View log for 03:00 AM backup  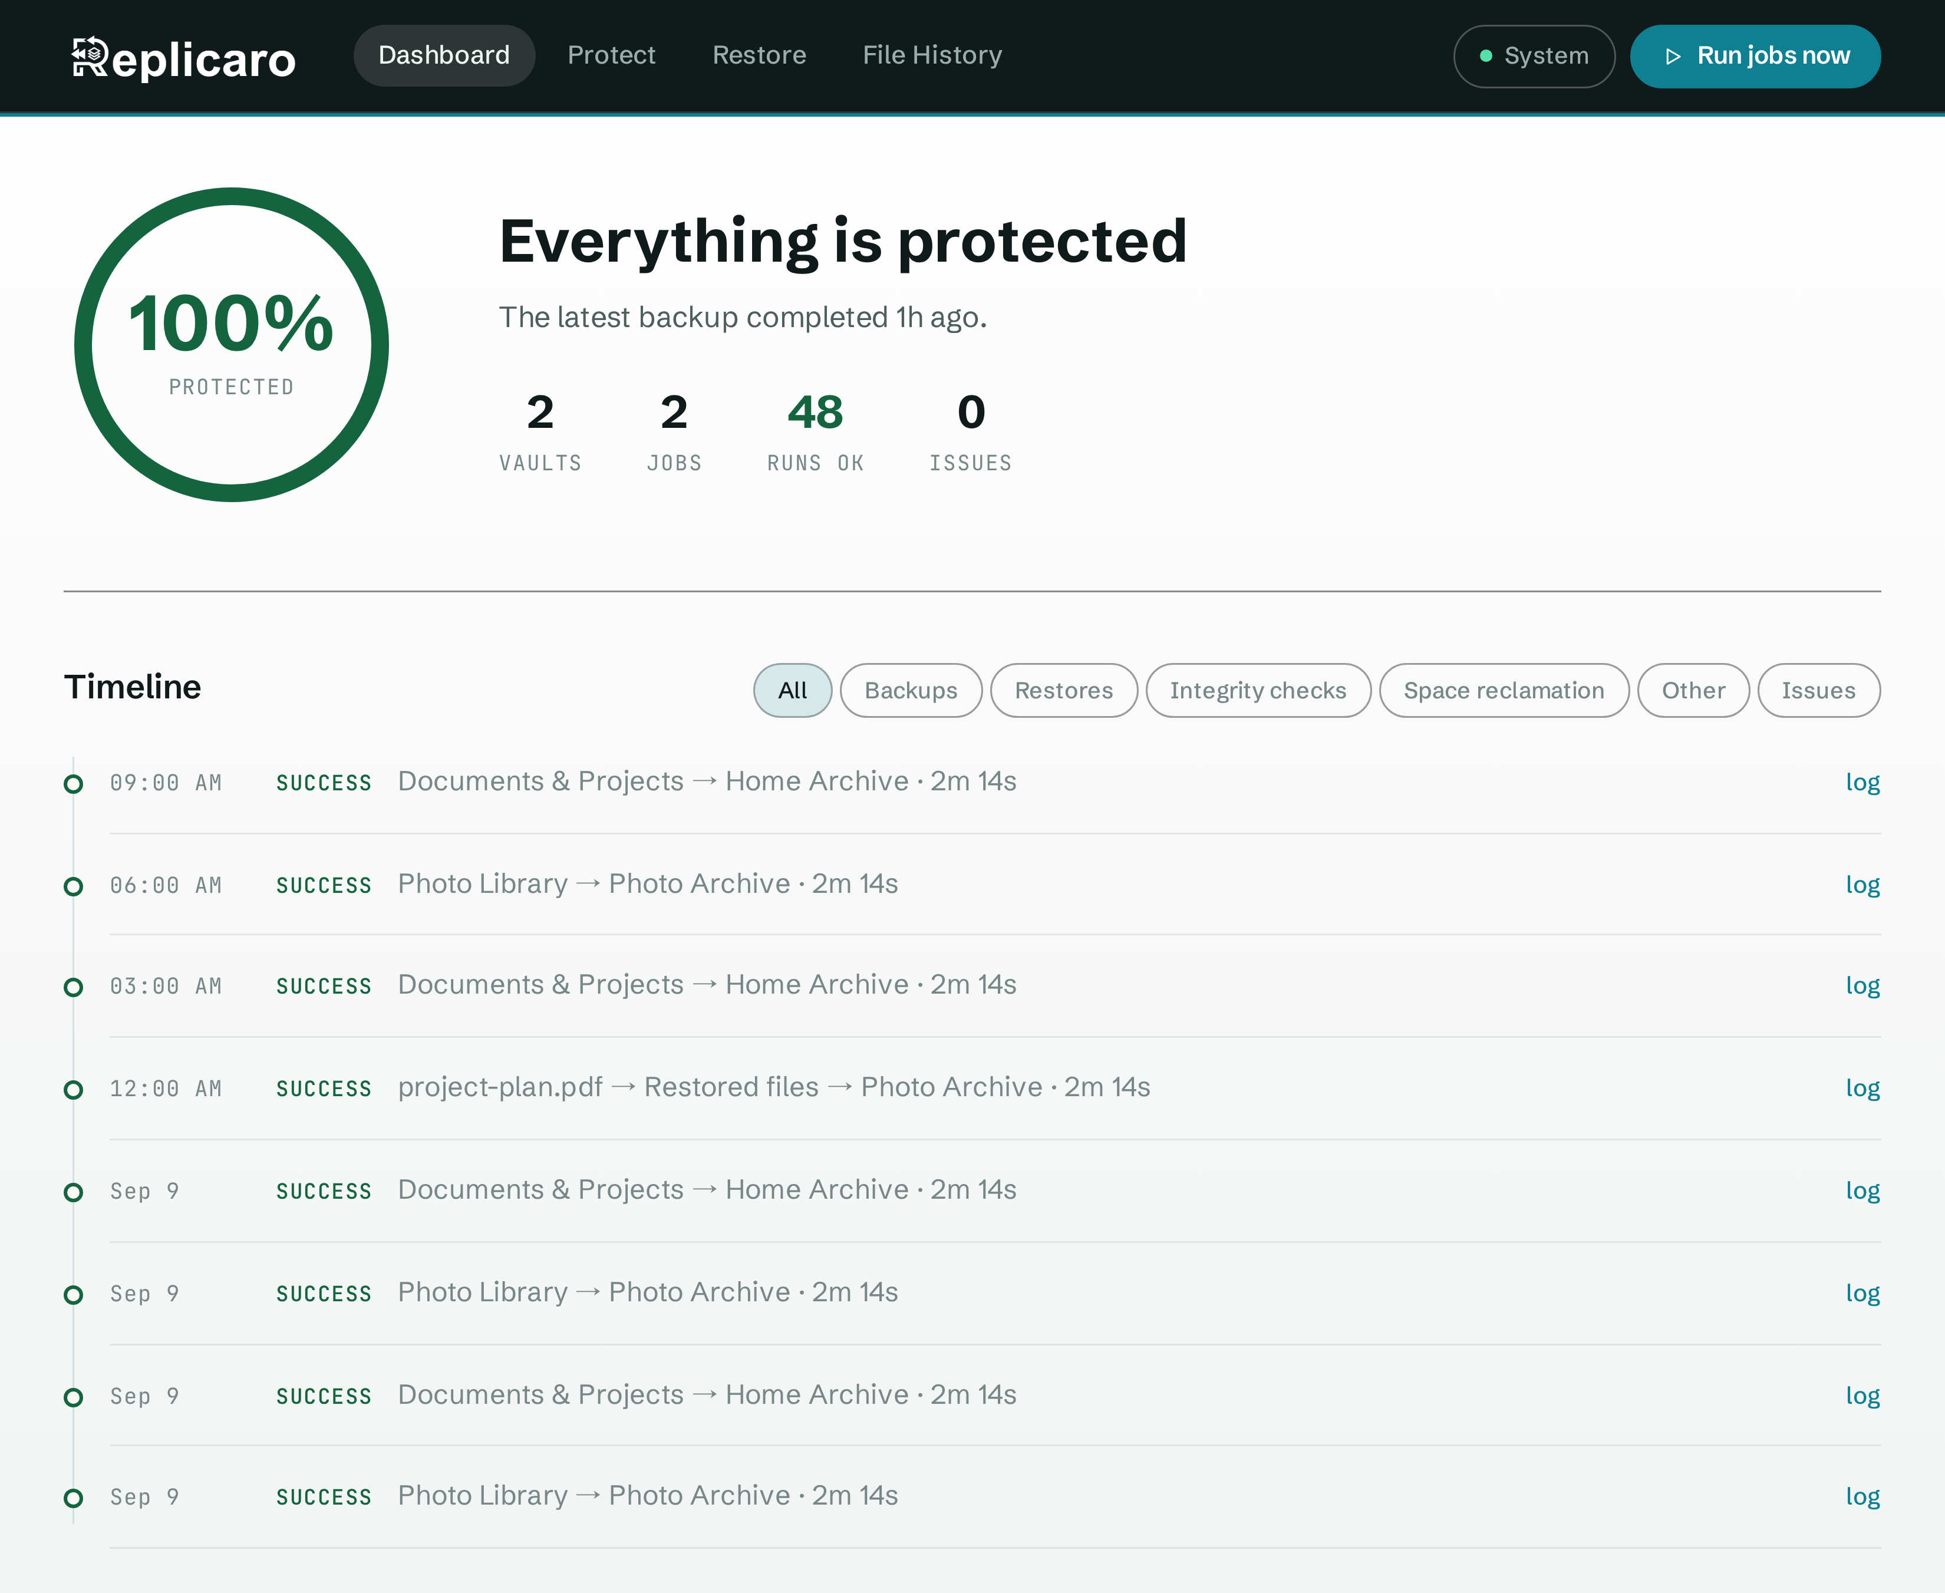click(x=1862, y=987)
